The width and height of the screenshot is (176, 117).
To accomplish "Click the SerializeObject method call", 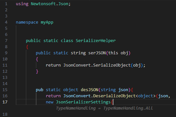I will (x=112, y=65).
